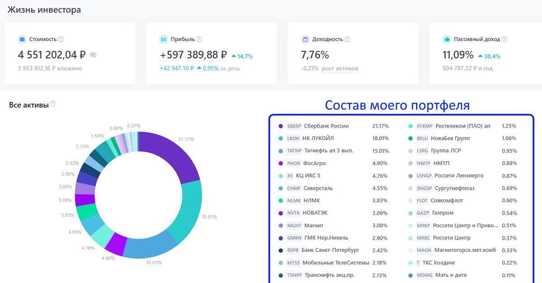542x283 pixels.
Task: Click the +597 389,88 ₽ profit value
Action: click(193, 55)
